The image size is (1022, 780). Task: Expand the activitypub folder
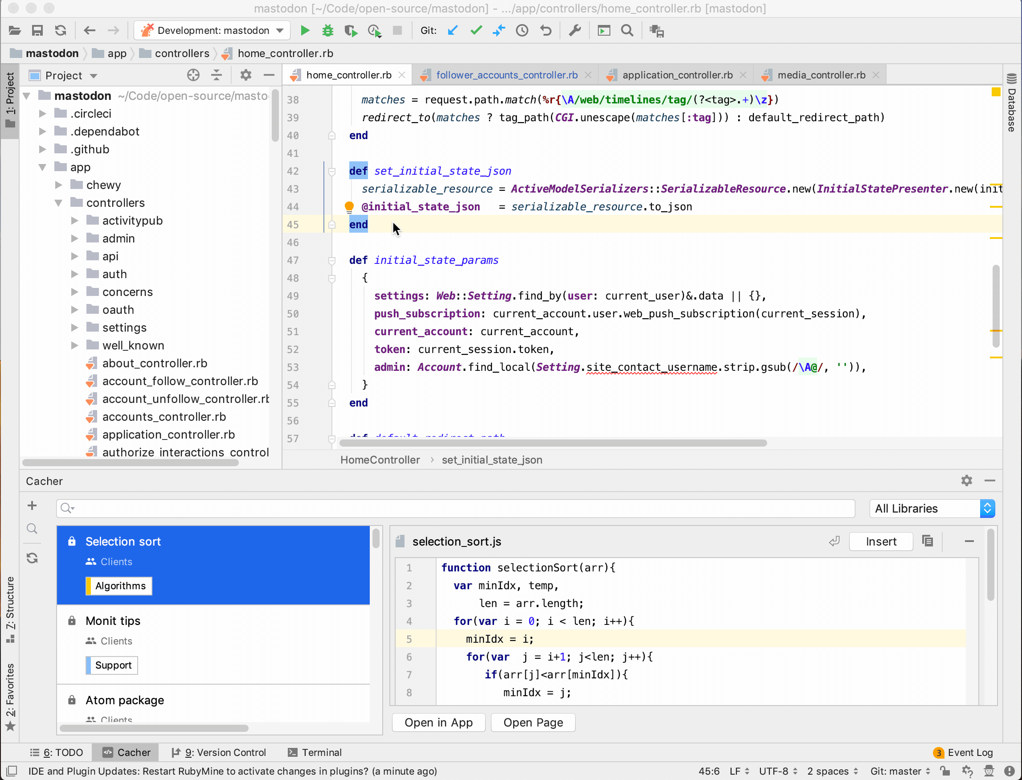click(75, 221)
